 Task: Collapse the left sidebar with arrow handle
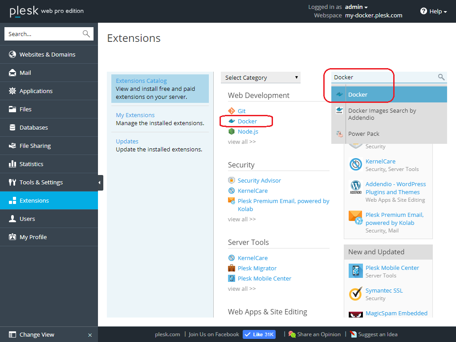point(100,183)
